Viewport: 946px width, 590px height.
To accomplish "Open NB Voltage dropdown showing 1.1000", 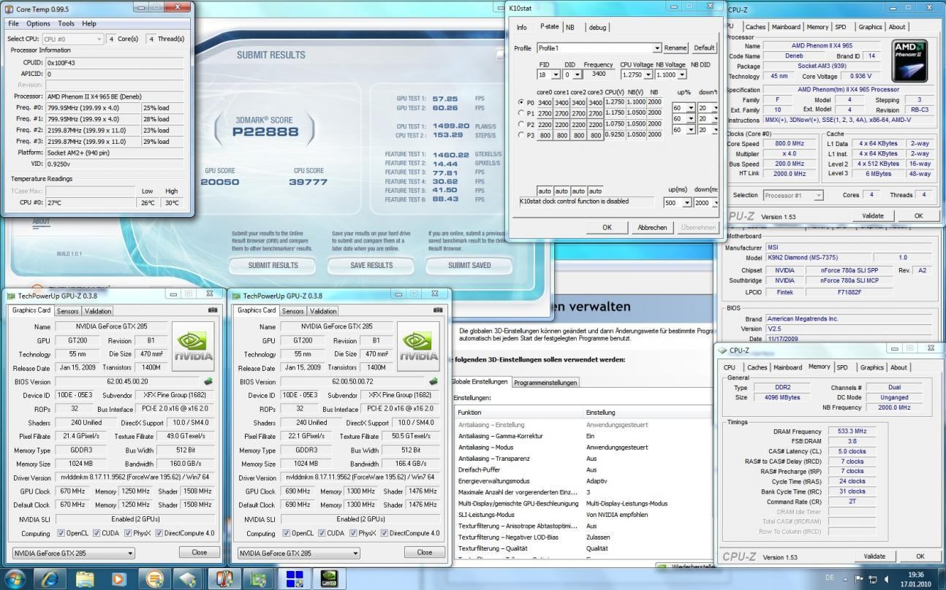I will tap(670, 74).
